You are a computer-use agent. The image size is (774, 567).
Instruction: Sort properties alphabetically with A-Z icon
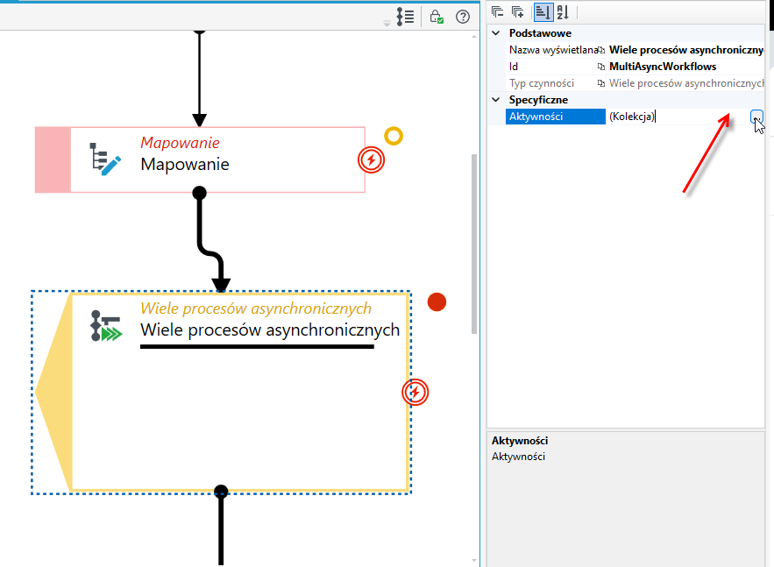(564, 12)
